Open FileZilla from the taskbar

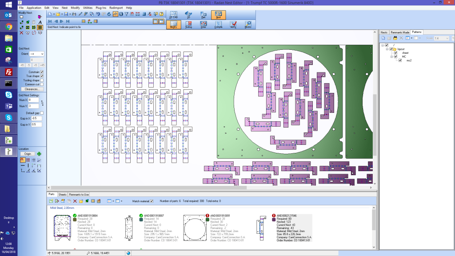[8, 72]
